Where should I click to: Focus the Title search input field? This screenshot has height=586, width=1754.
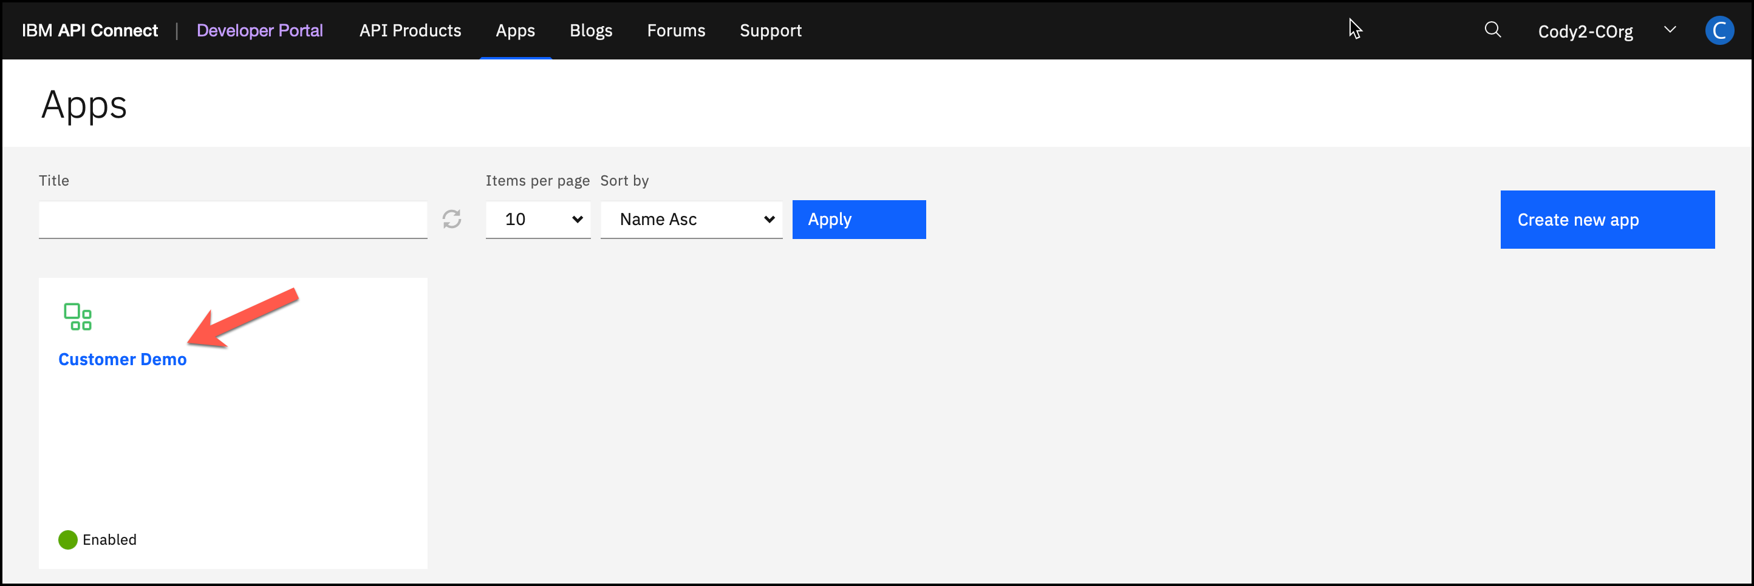click(233, 220)
